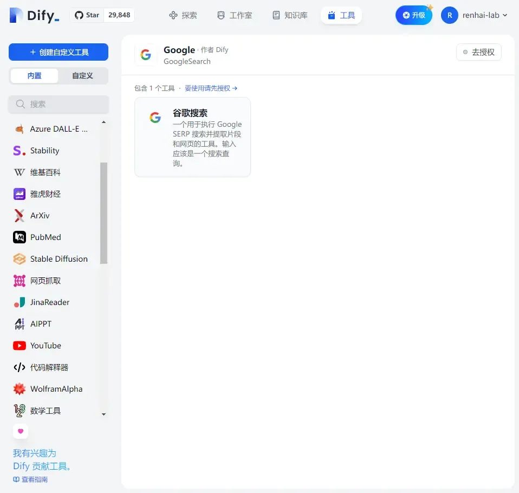Open the Azure DALL-E tool icon
519x493 pixels.
point(20,129)
